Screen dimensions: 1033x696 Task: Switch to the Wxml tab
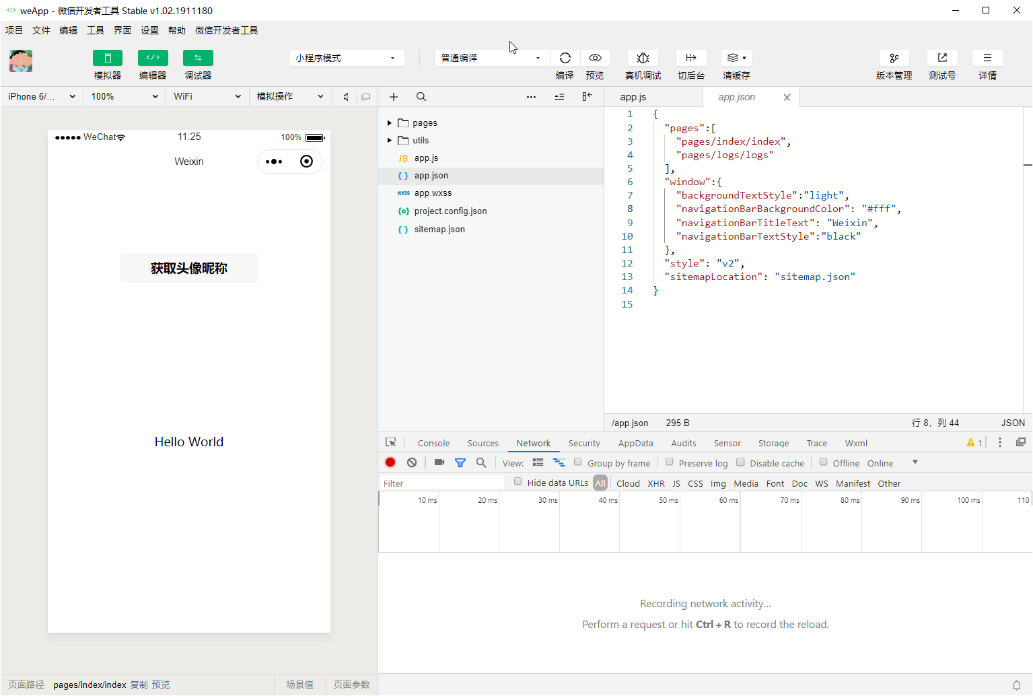coord(856,443)
